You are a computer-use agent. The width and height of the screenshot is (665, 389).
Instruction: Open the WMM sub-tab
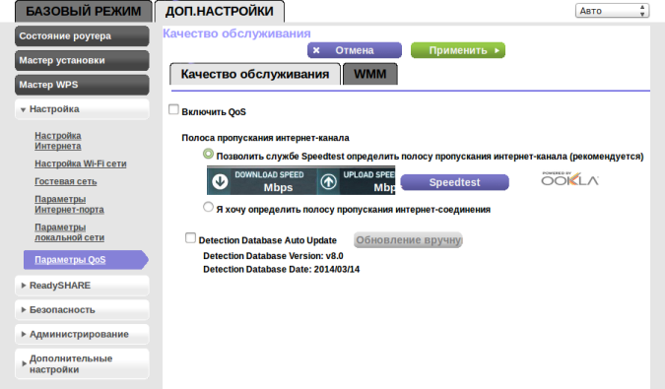[369, 74]
